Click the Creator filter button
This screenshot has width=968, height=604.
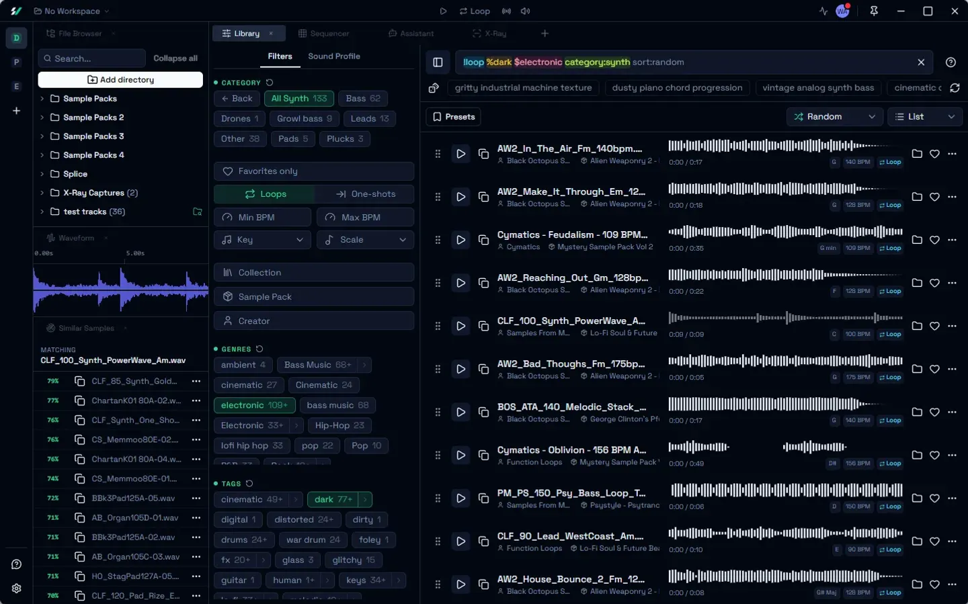pyautogui.click(x=314, y=321)
